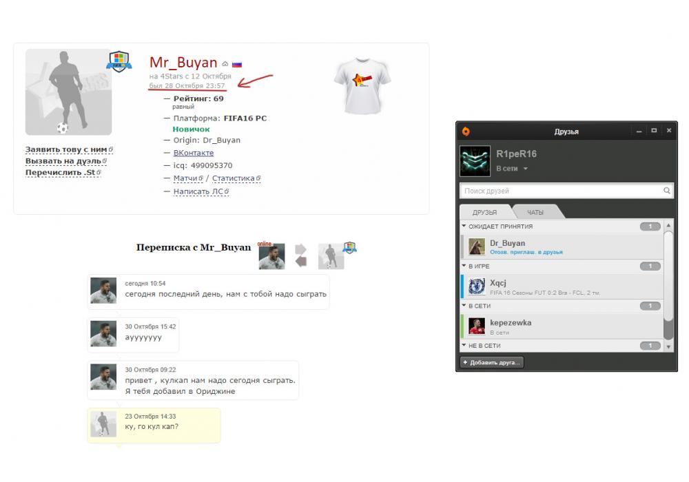The height and width of the screenshot is (482, 689).
Task: Click the 'Mr_Buyan' profile name heading
Action: point(183,63)
